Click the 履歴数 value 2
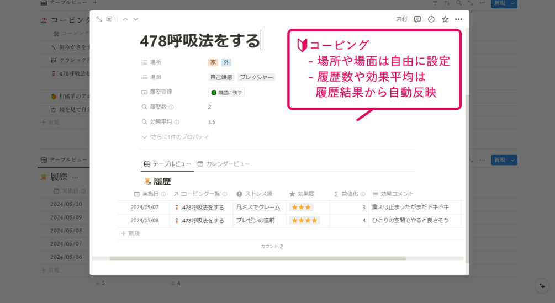The image size is (555, 303). [209, 107]
